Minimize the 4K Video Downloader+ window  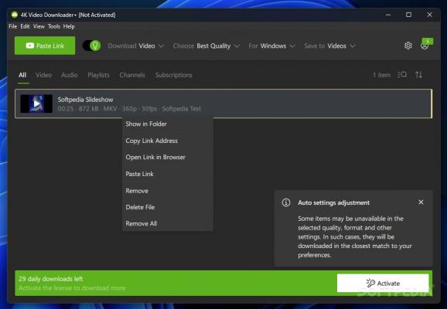388,15
